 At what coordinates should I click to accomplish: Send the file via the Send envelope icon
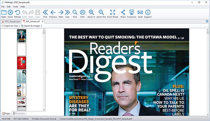(140, 13)
